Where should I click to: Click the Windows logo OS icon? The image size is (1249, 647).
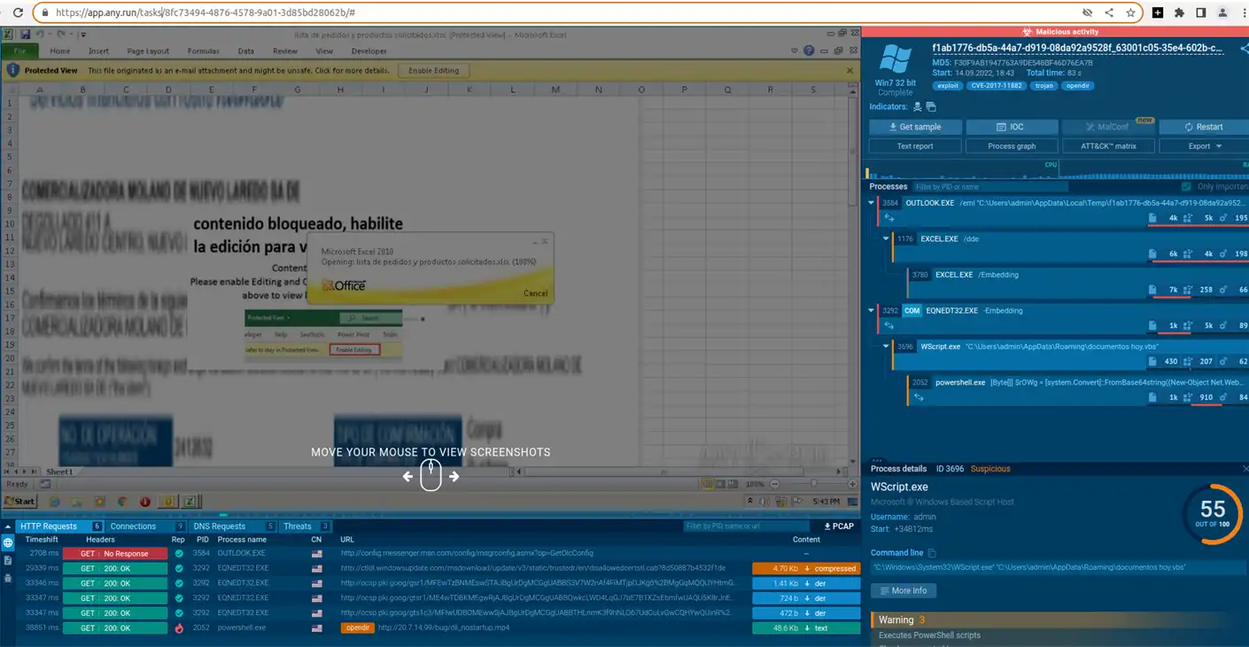(x=894, y=60)
